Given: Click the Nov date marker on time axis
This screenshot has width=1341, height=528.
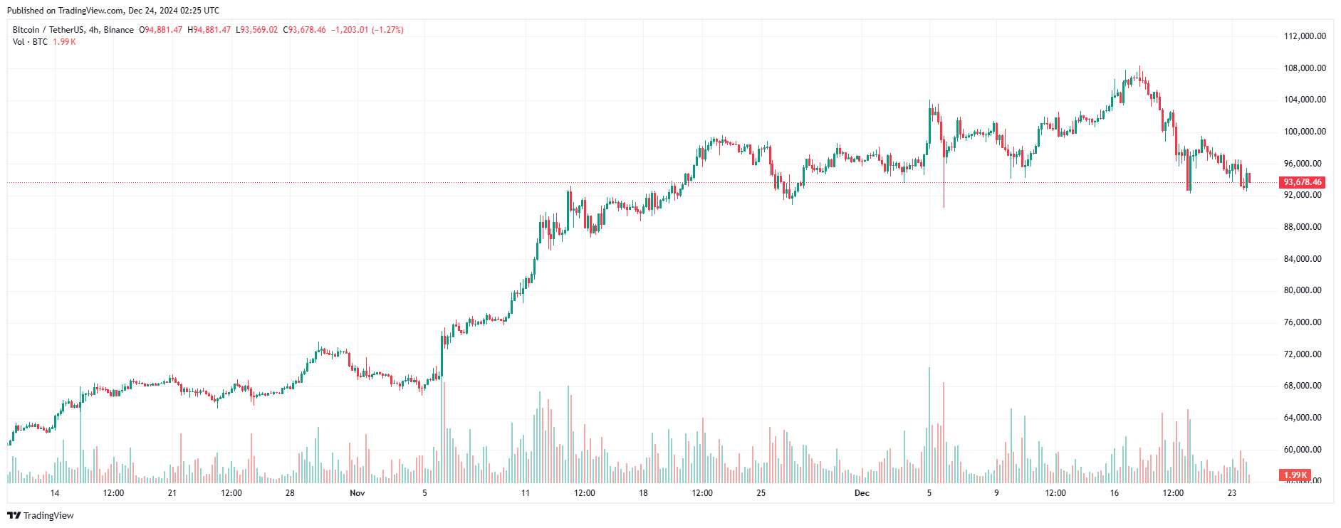Looking at the screenshot, I should (358, 492).
